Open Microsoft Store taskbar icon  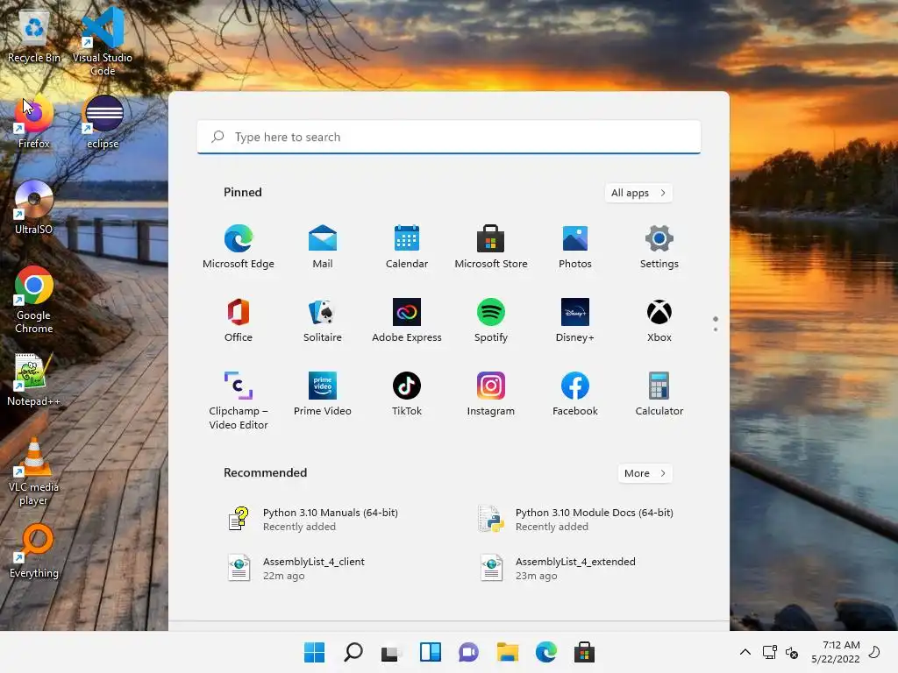click(x=584, y=652)
